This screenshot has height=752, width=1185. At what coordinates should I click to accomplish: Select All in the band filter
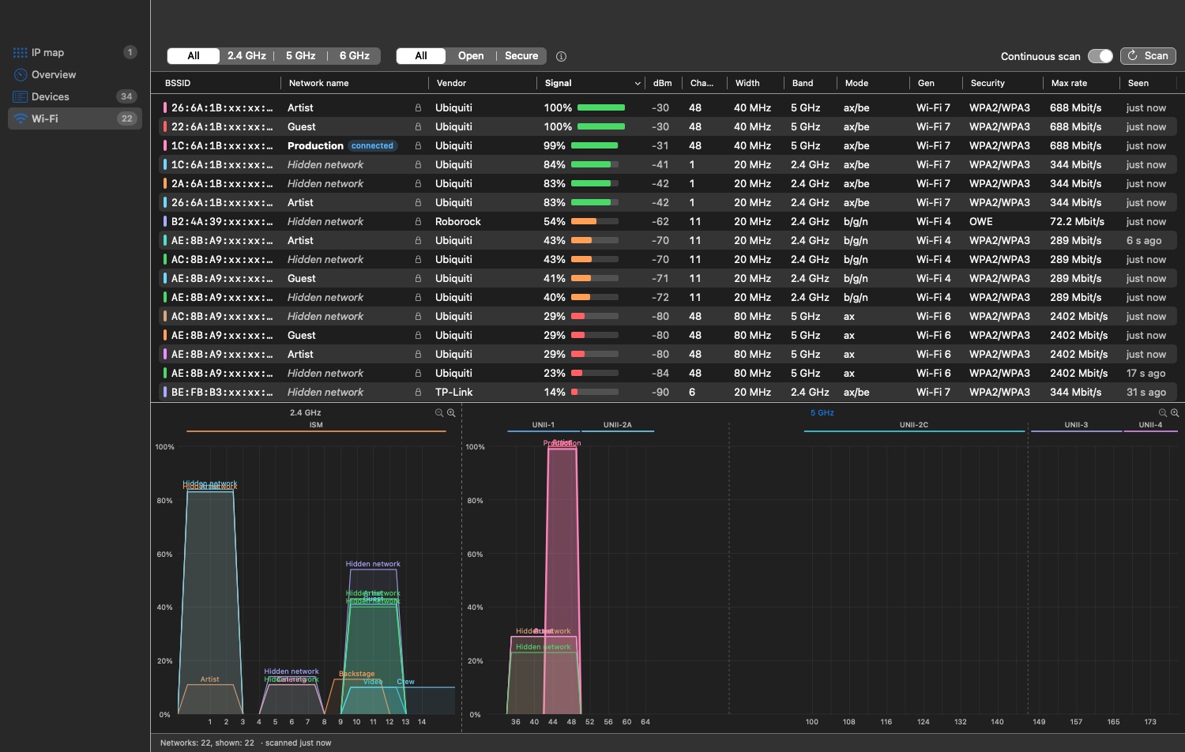tap(194, 56)
